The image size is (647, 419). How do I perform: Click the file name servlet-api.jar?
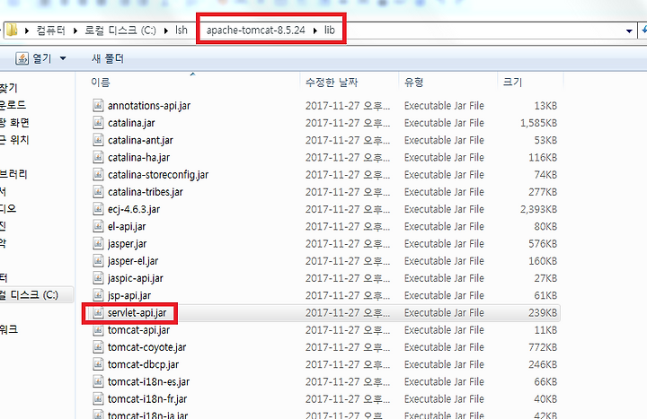click(x=137, y=313)
